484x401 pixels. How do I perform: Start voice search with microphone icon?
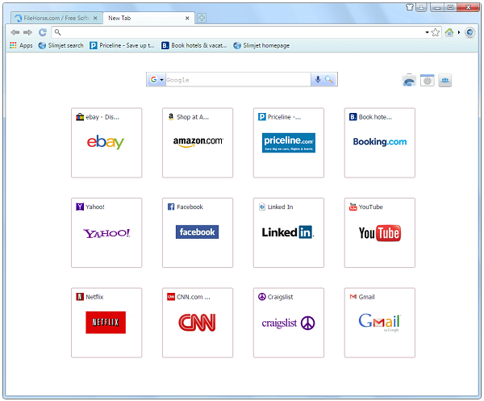point(318,80)
